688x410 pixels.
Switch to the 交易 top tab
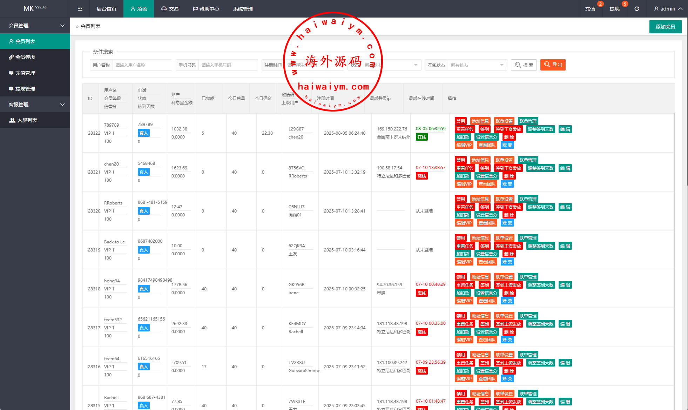[170, 9]
